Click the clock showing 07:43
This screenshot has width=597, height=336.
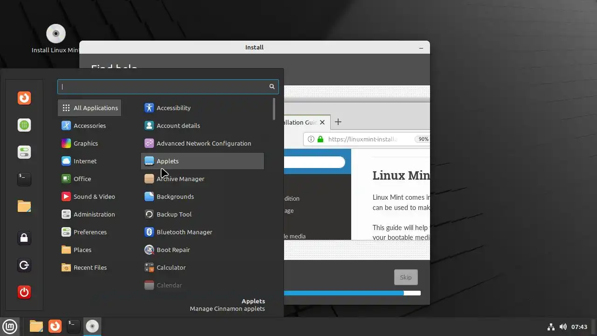click(579, 327)
